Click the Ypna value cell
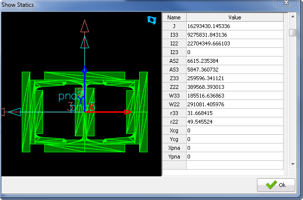 [x=235, y=157]
